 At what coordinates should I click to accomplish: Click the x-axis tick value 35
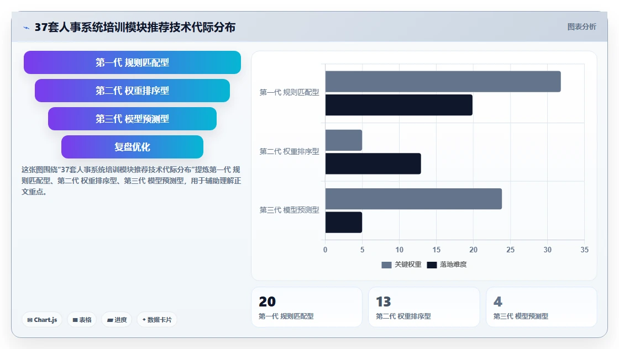[584, 250]
